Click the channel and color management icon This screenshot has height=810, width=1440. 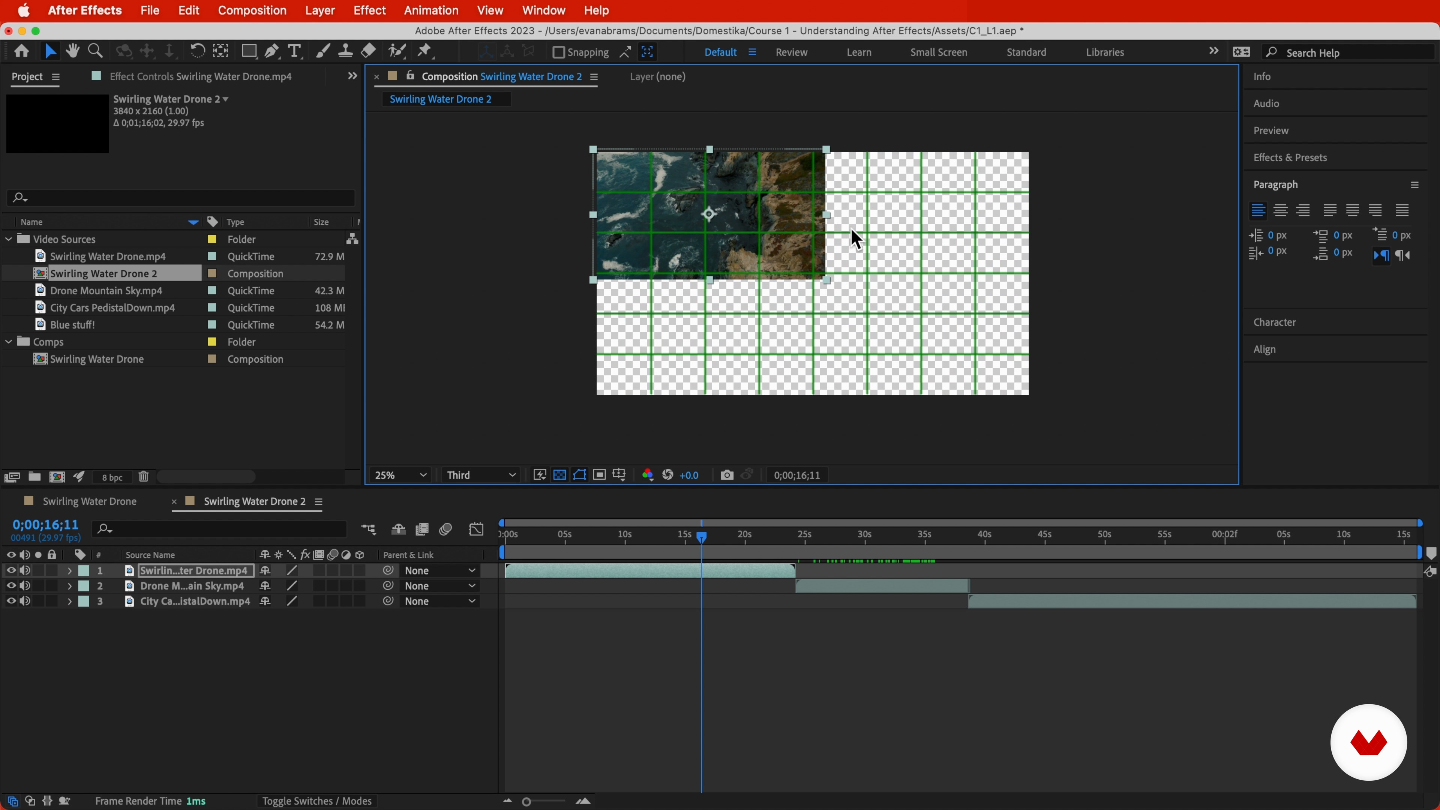tap(647, 475)
